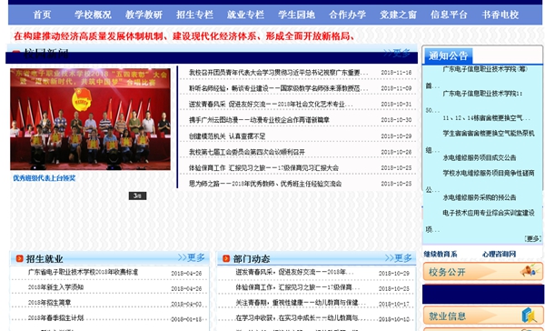Open notice 学校水电维修服务项目竞争性磋商
This screenshot has width=545, height=331.
[x=489, y=173]
